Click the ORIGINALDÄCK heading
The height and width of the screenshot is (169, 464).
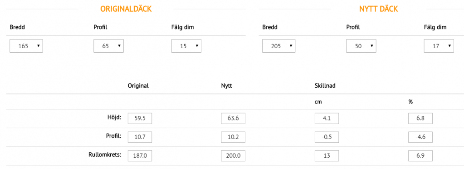[x=126, y=9]
